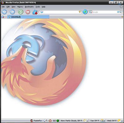Image resolution: width=124 pixels, height=123 pixels.
Task: Click the Fasterfox icon in status bar
Action: click(32, 121)
